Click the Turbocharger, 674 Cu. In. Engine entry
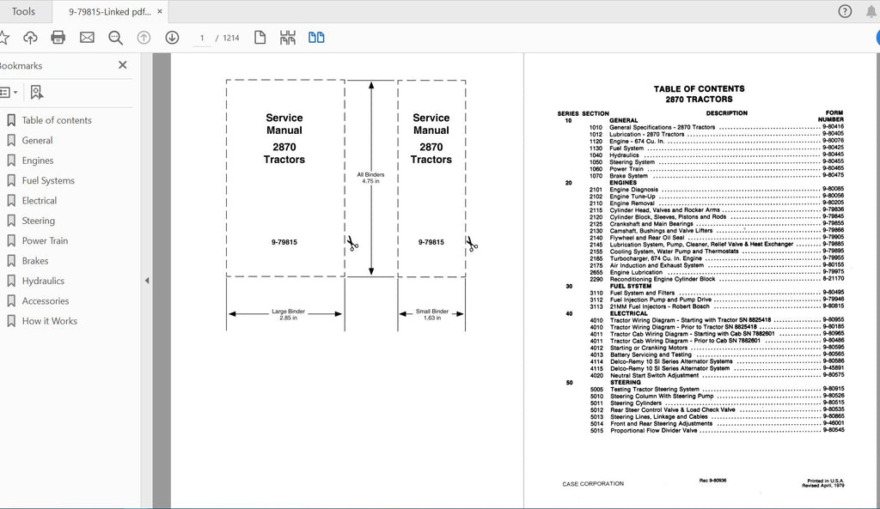Image resolution: width=880 pixels, height=509 pixels. tap(656, 258)
